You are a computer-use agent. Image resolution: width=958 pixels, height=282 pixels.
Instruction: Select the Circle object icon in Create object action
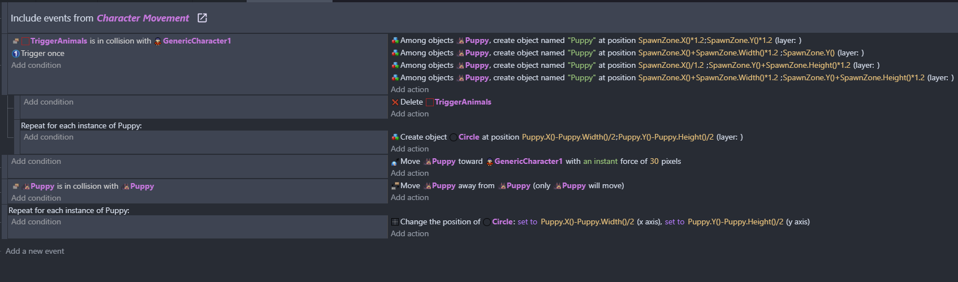coord(454,137)
